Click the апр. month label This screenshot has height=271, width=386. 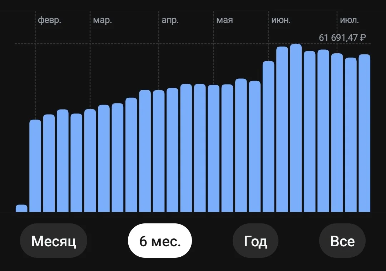tap(170, 20)
